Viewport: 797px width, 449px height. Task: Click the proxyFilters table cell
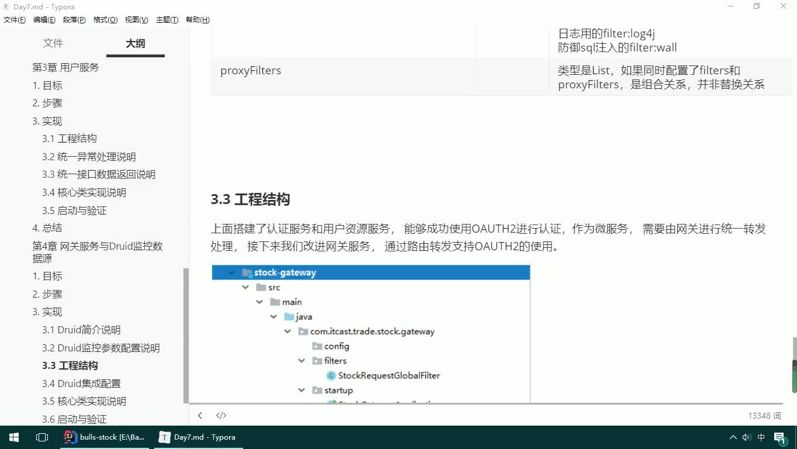(343, 77)
